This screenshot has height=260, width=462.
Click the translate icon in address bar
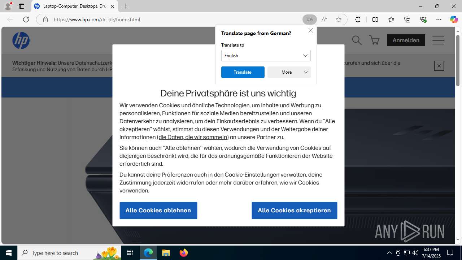309,19
